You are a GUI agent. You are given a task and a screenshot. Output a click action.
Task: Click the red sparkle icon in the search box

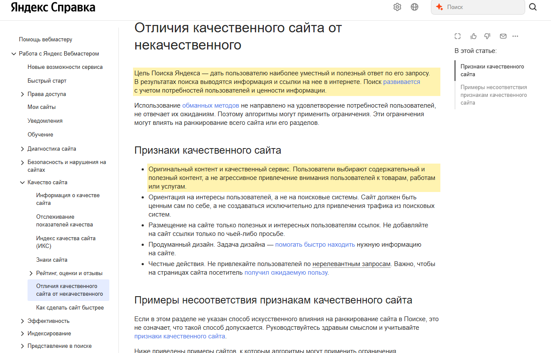440,7
